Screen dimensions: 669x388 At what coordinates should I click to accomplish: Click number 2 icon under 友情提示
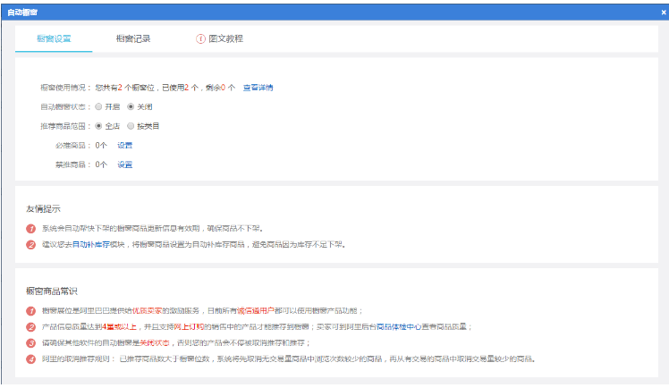pos(31,244)
